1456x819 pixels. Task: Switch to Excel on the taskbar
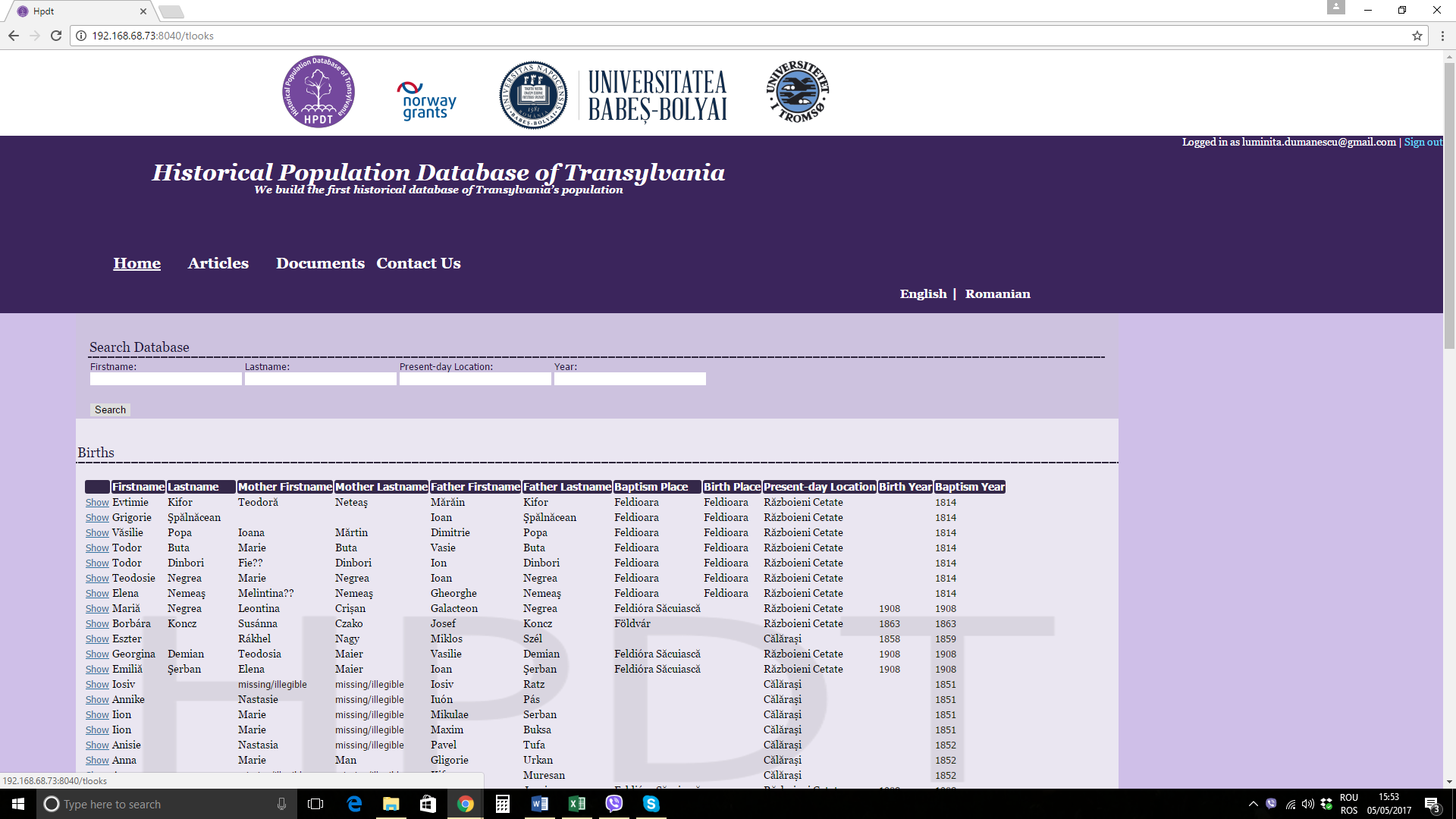point(577,804)
